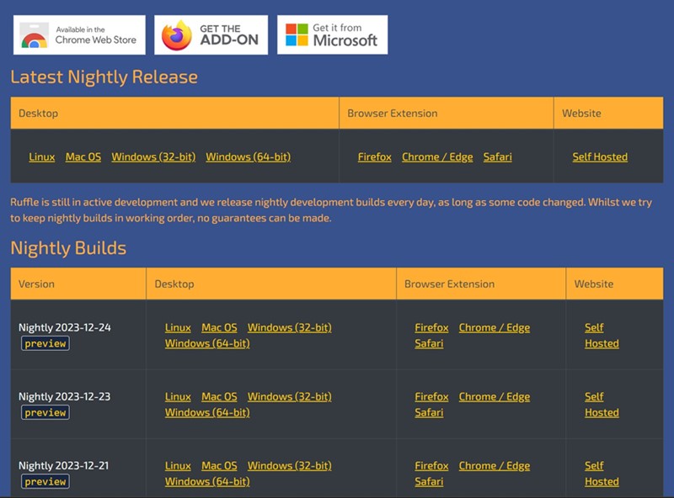Get Safari extension for Nightly 2023-12-23
This screenshot has width=674, height=498.
tap(429, 412)
